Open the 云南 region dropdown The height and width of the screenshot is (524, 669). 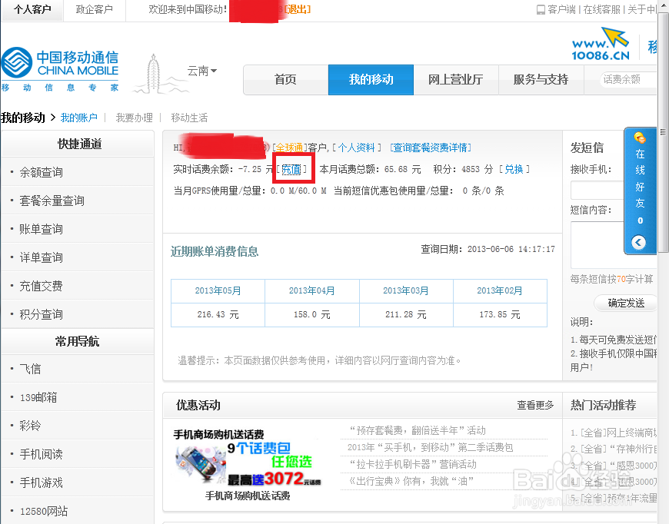pos(201,71)
